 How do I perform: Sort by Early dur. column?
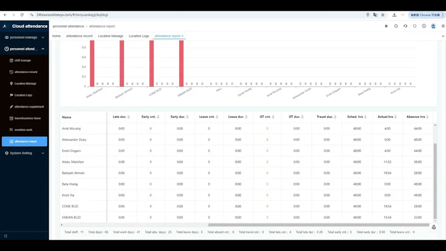187,117
